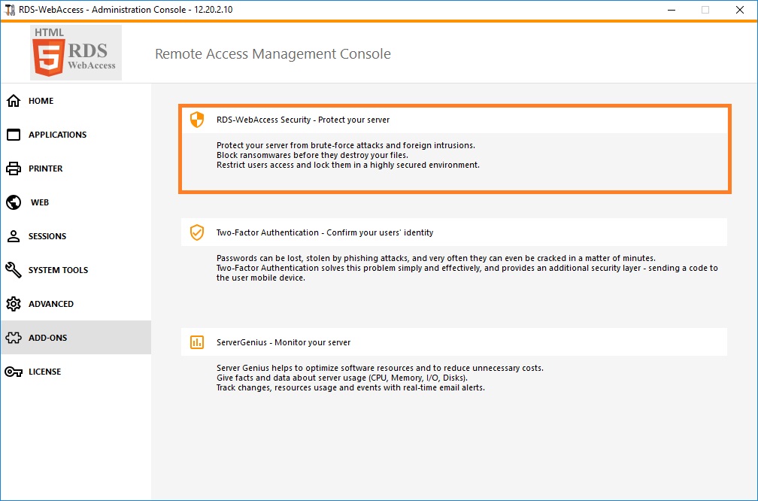Open the PRINTER section

(76, 169)
